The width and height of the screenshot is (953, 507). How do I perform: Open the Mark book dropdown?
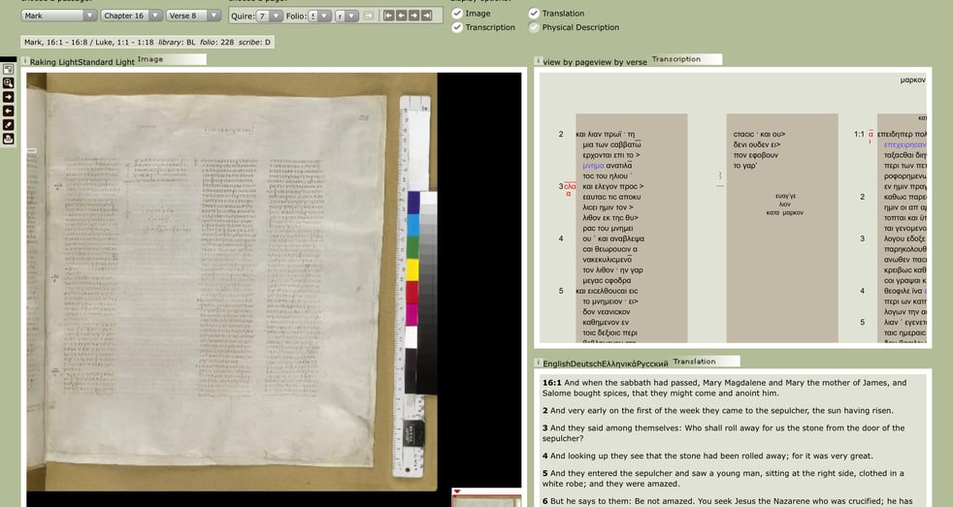coord(59,16)
